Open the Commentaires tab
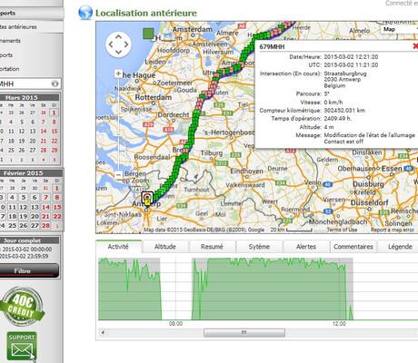Viewport: 418px width, 363px height. coord(353,247)
